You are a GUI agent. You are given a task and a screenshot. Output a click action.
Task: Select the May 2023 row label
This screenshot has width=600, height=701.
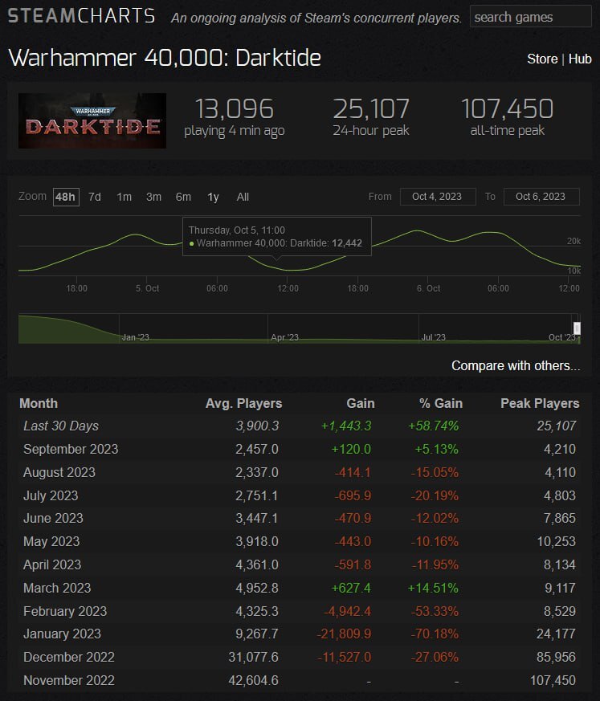pyautogui.click(x=51, y=541)
